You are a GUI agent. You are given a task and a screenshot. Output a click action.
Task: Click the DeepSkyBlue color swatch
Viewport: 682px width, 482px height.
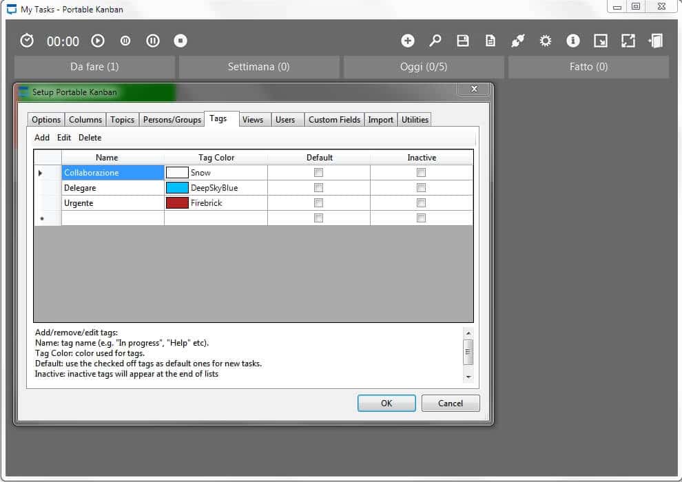[x=177, y=188]
